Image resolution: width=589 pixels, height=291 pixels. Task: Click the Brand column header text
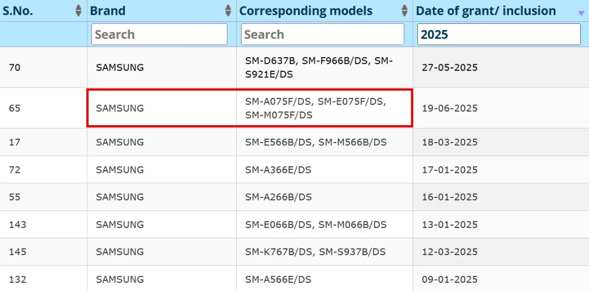(107, 11)
